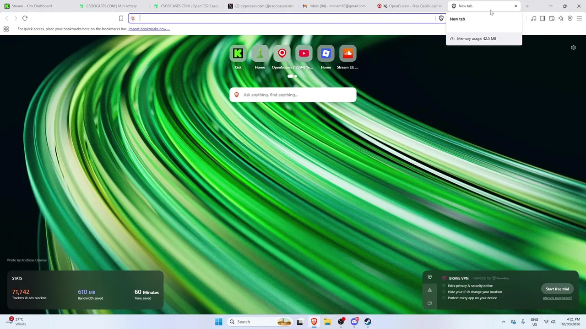586x329 pixels.
Task: Open new tab page customize settings gear
Action: pyautogui.click(x=573, y=48)
